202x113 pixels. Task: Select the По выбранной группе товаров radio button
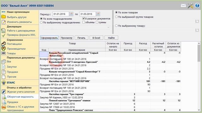tap(116, 17)
